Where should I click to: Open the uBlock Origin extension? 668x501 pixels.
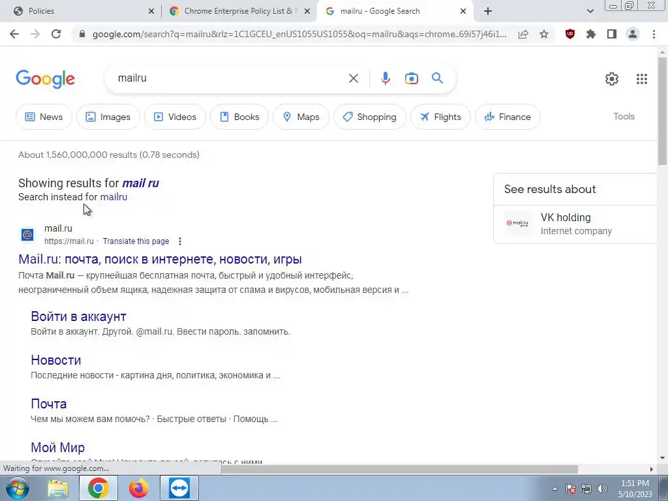[570, 34]
